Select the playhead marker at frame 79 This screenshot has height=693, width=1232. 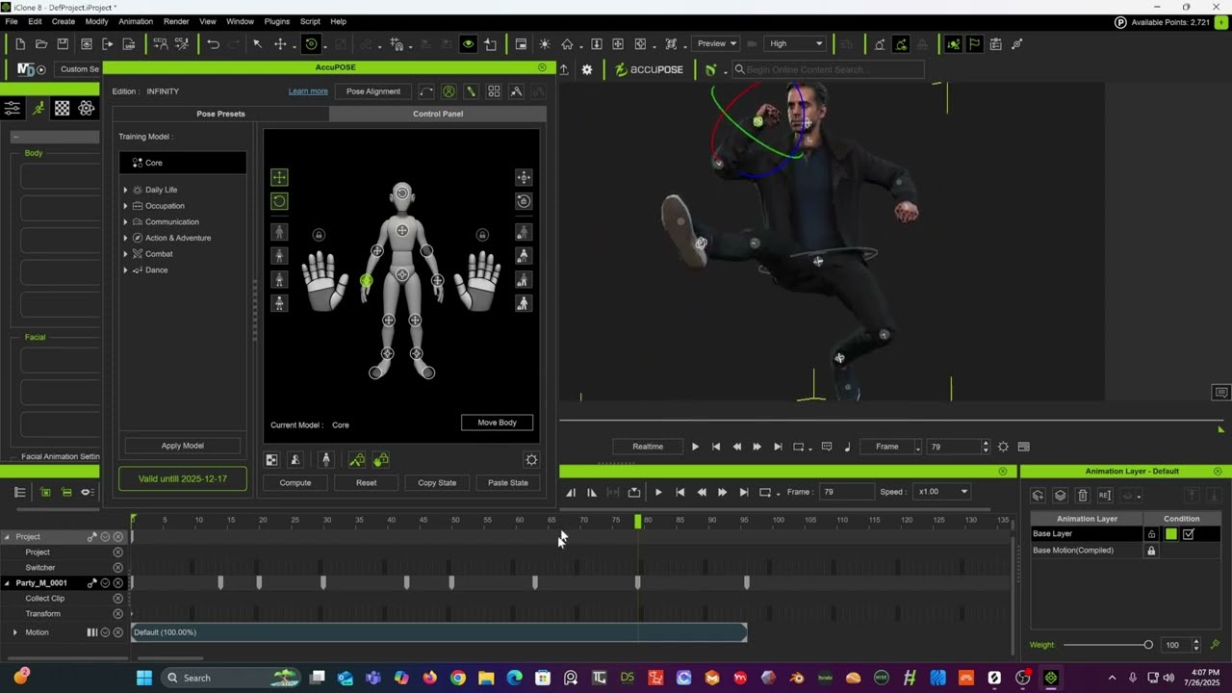point(637,521)
